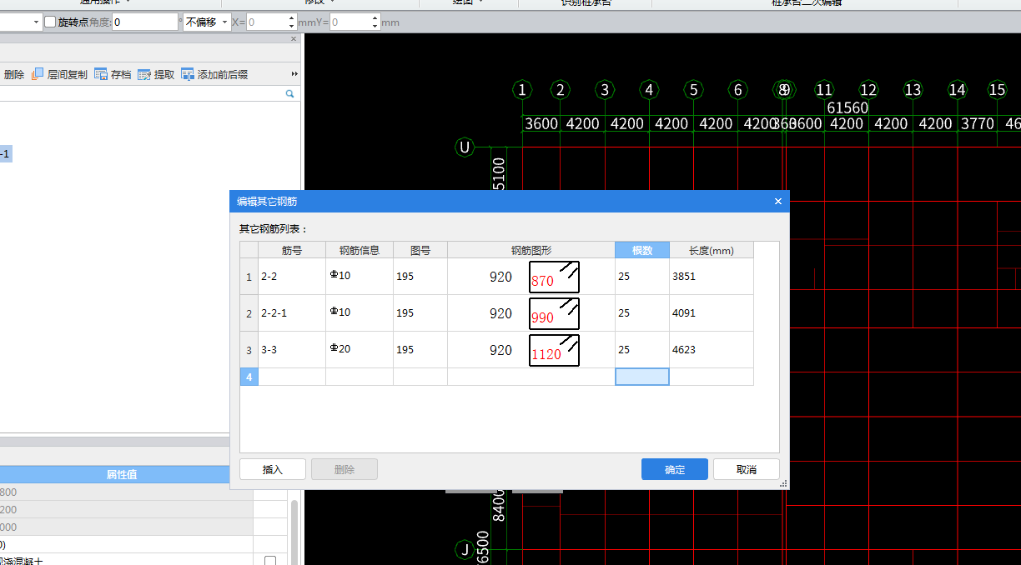Screen dimensions: 1021x565
Task: Click the 根数 column header
Action: tap(642, 250)
